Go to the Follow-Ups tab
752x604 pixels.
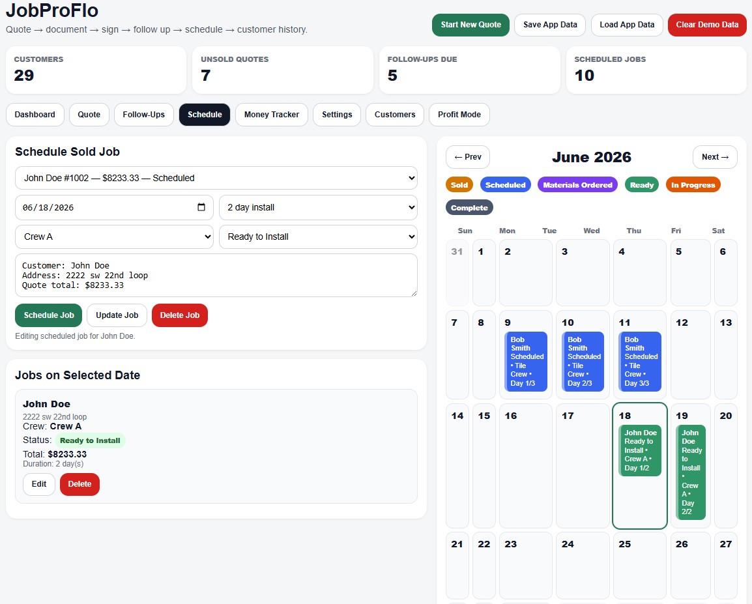coord(144,115)
